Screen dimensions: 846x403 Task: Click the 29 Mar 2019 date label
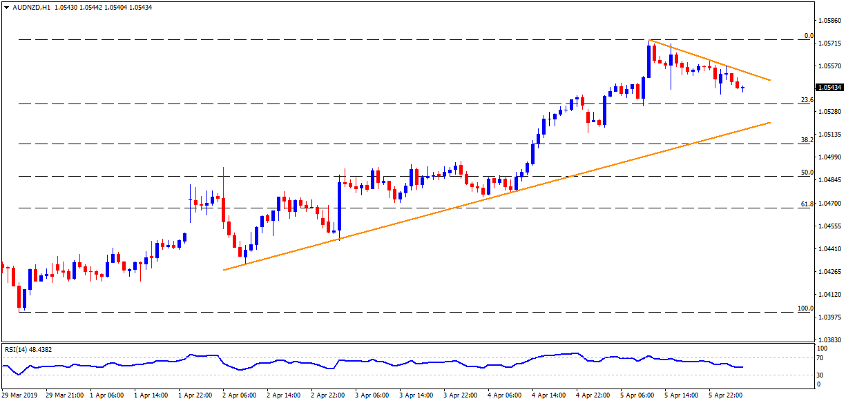tap(19, 395)
